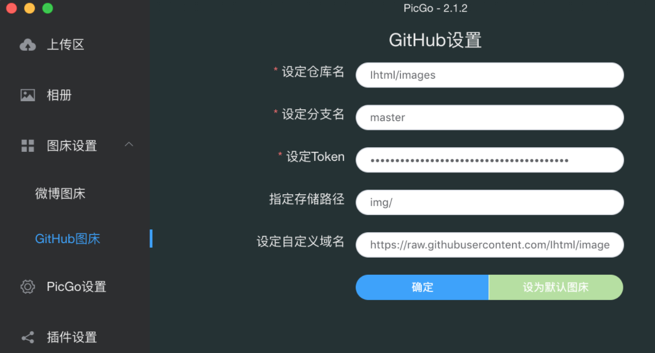Screen dimensions: 655x353
Task: Click the share icon beside 插件设置
Action: point(28,337)
